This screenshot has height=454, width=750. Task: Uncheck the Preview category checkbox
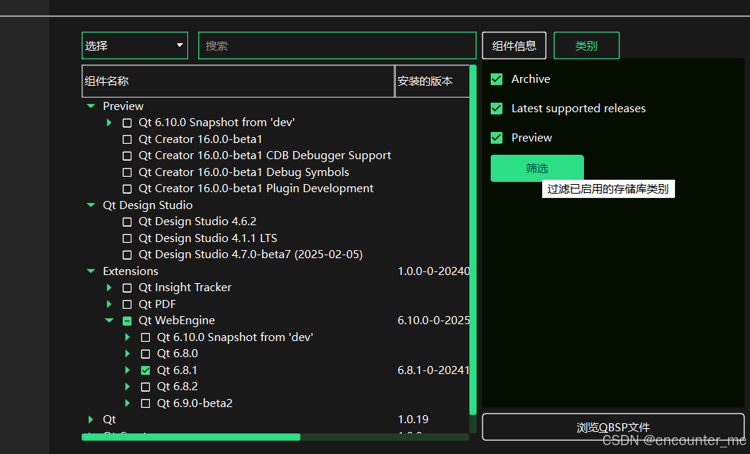coord(497,138)
